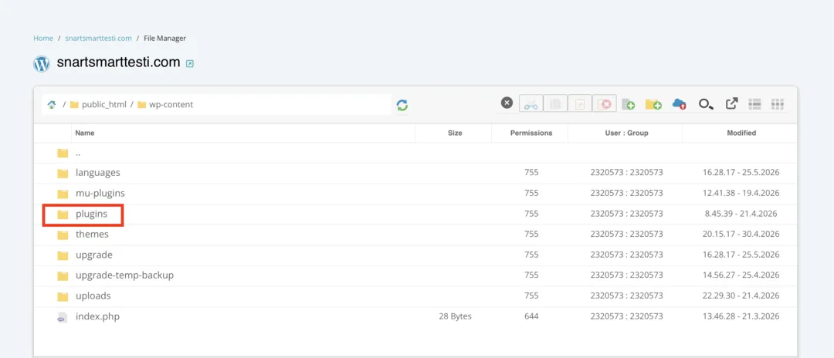The width and height of the screenshot is (834, 358).
Task: Open the upgrade-temp-backup folder
Action: pos(124,275)
